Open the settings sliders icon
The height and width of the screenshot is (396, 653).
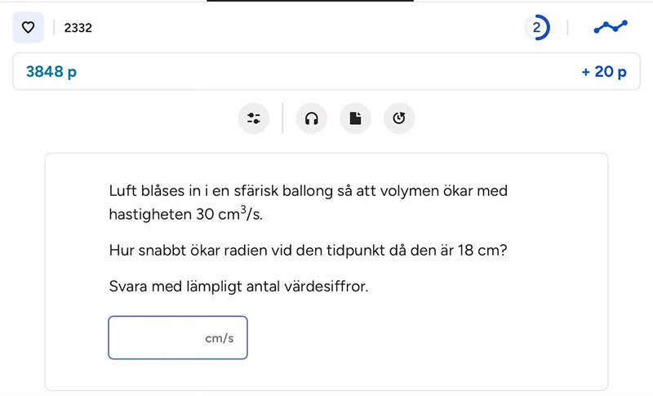point(254,118)
